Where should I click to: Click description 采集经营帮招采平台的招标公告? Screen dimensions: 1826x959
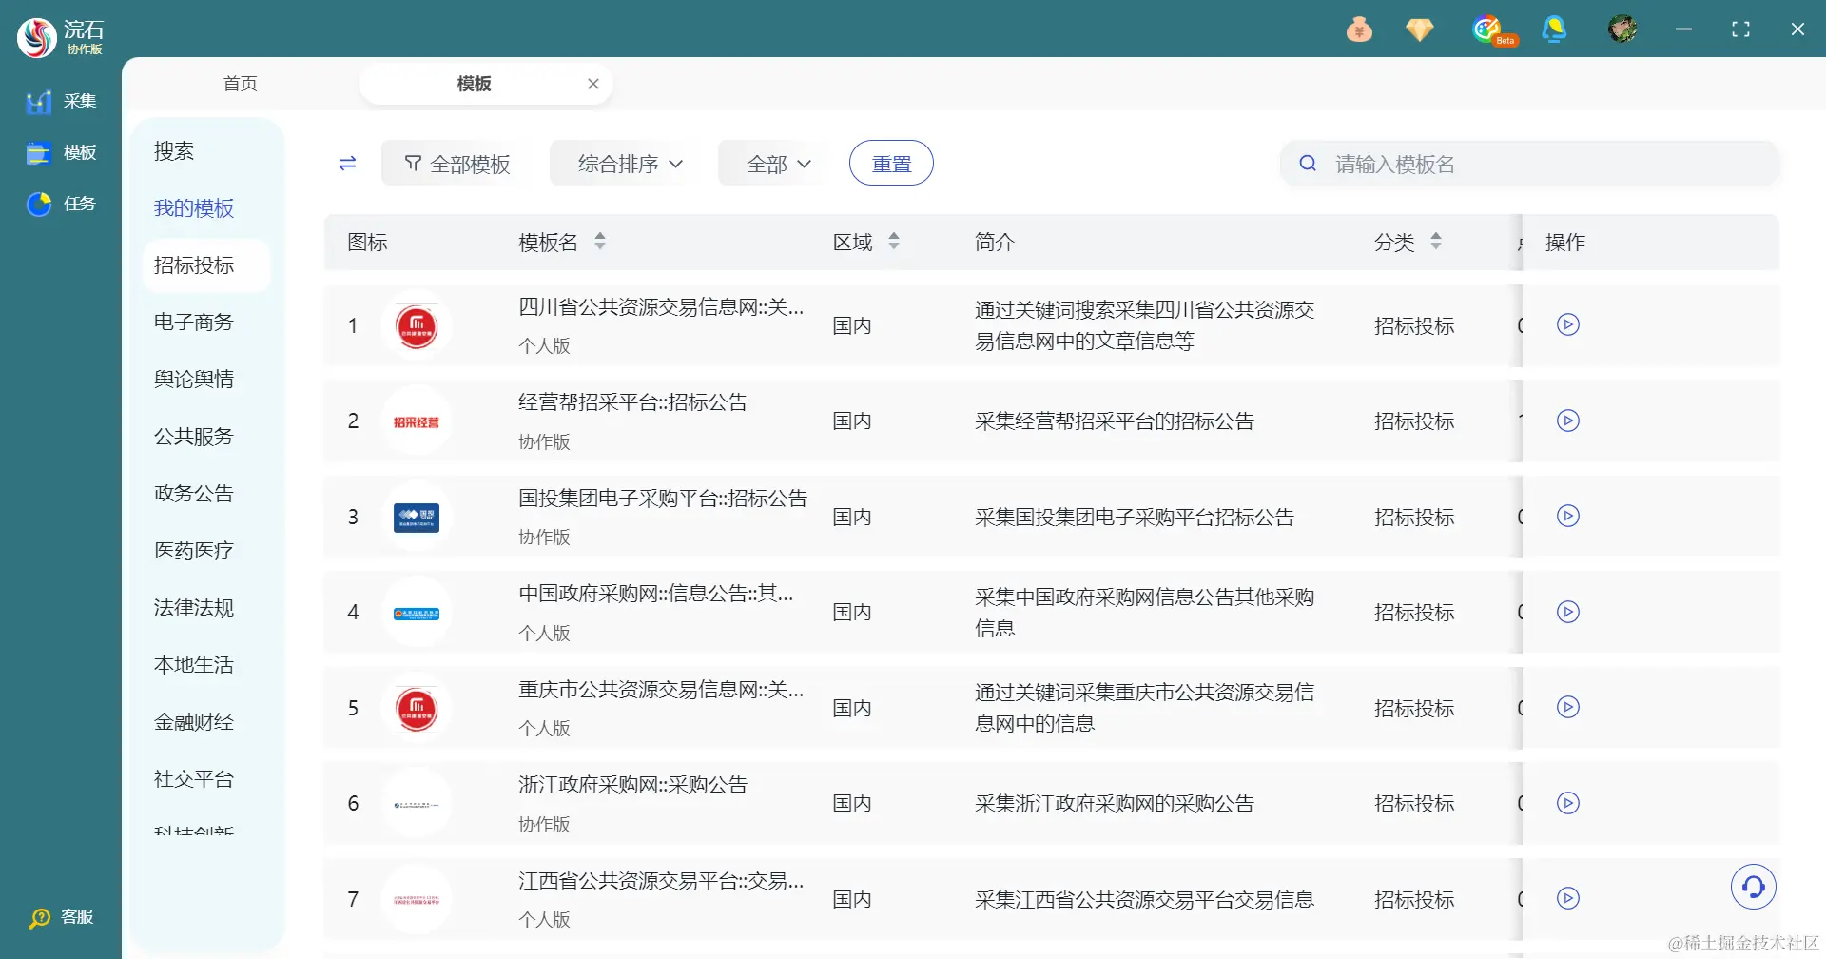pyautogui.click(x=1115, y=421)
